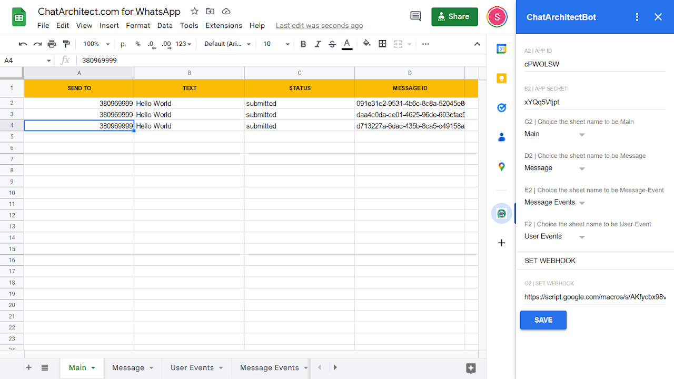The height and width of the screenshot is (379, 674).
Task: Add a new sheet
Action: point(29,367)
